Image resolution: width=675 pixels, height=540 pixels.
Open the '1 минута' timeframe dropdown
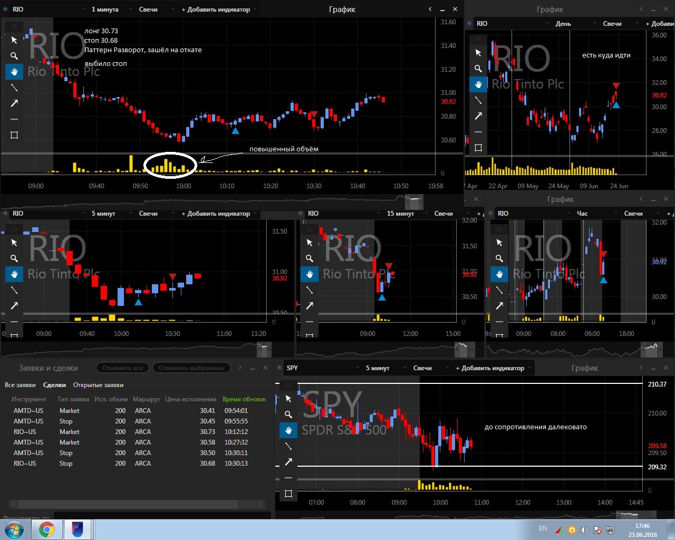pyautogui.click(x=109, y=9)
